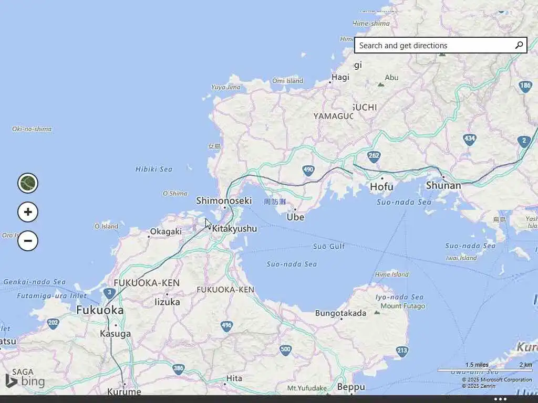The width and height of the screenshot is (538, 403).
Task: Click the Bungotakada city label
Action: (340, 313)
